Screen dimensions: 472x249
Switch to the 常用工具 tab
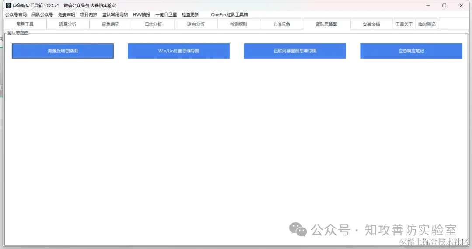coord(25,24)
